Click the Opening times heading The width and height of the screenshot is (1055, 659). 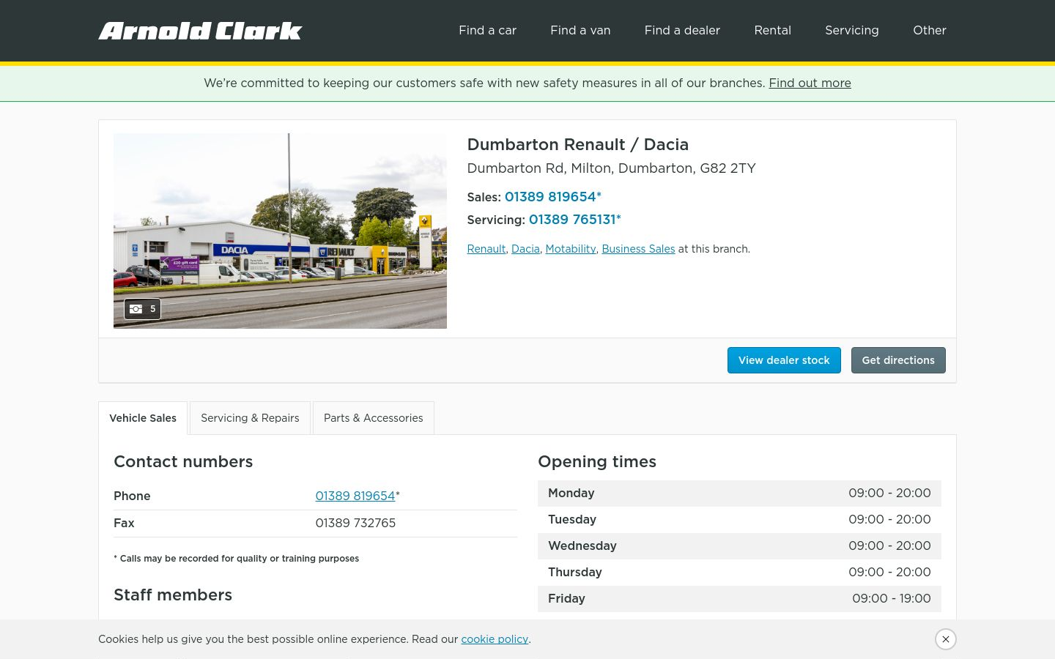(x=597, y=461)
